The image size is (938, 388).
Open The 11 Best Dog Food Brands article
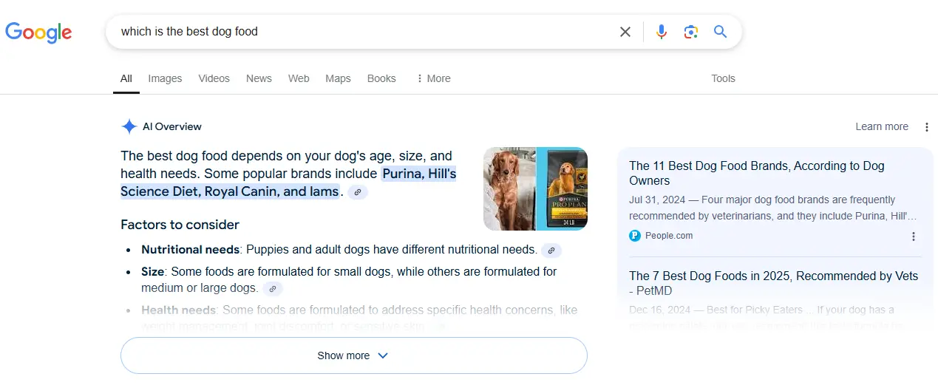coord(757,173)
